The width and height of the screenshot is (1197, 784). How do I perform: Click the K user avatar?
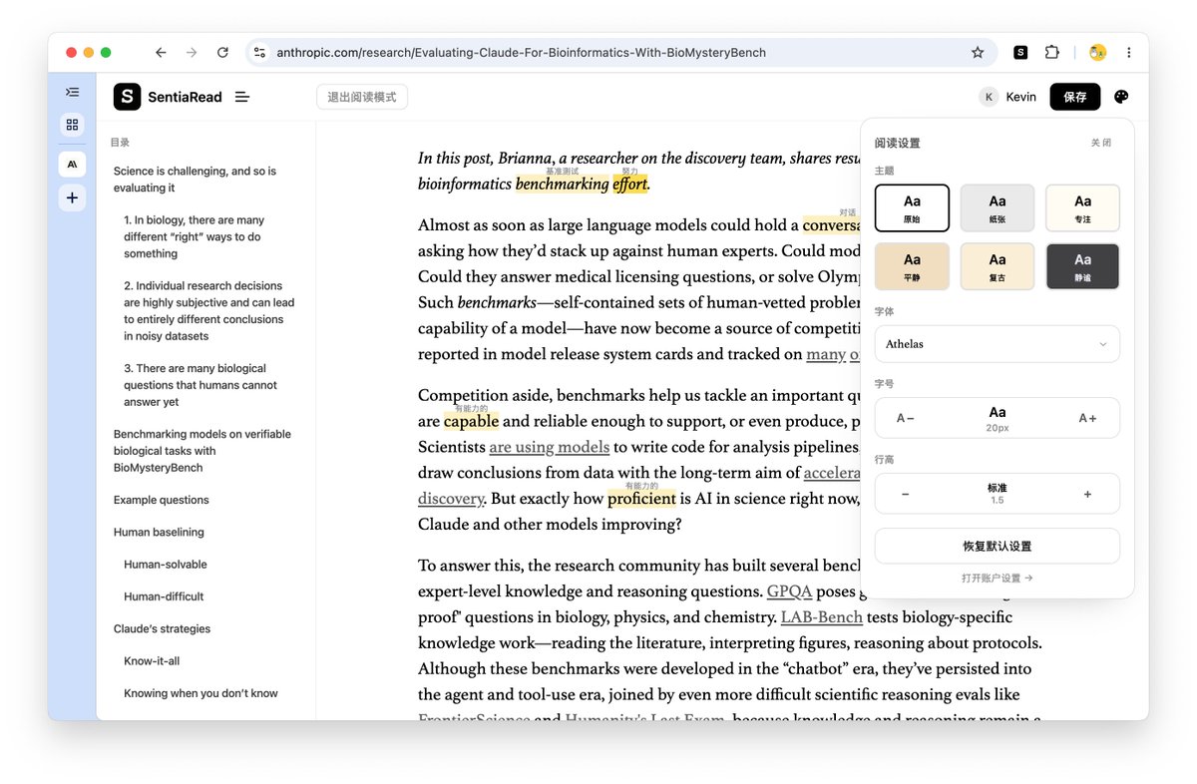(x=989, y=97)
